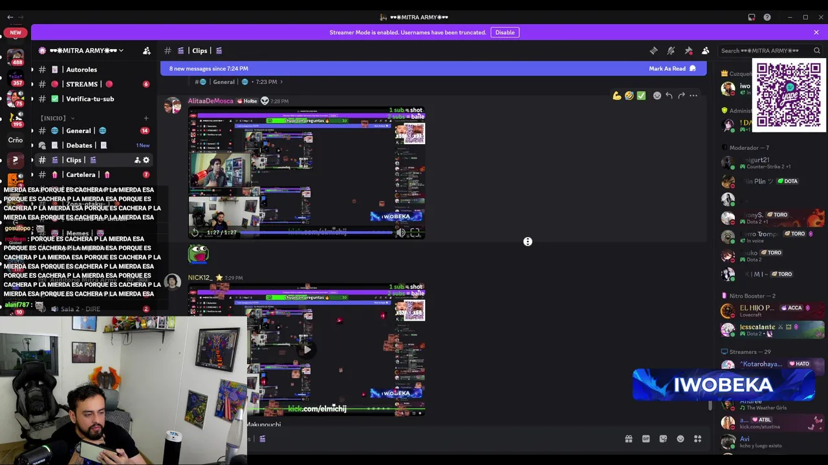Seek in first video progress bar
This screenshot has height=465, width=828.
coord(317,232)
